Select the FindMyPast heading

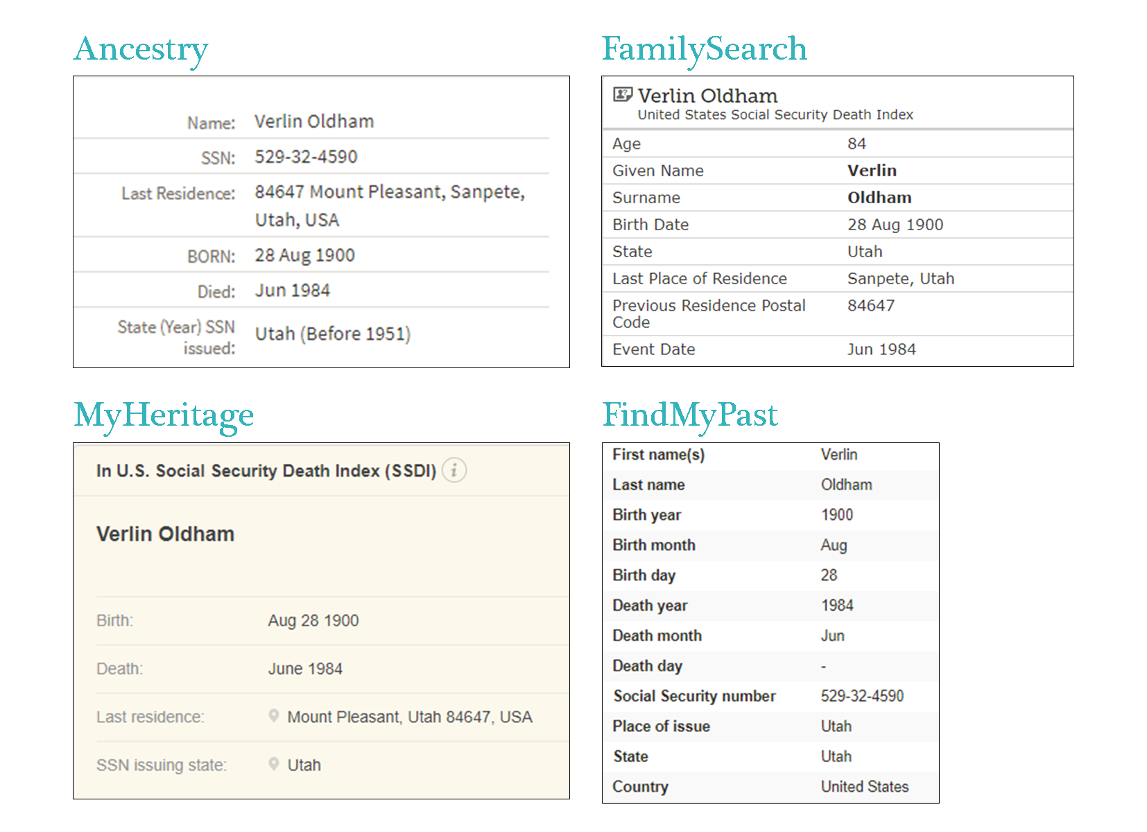(690, 415)
